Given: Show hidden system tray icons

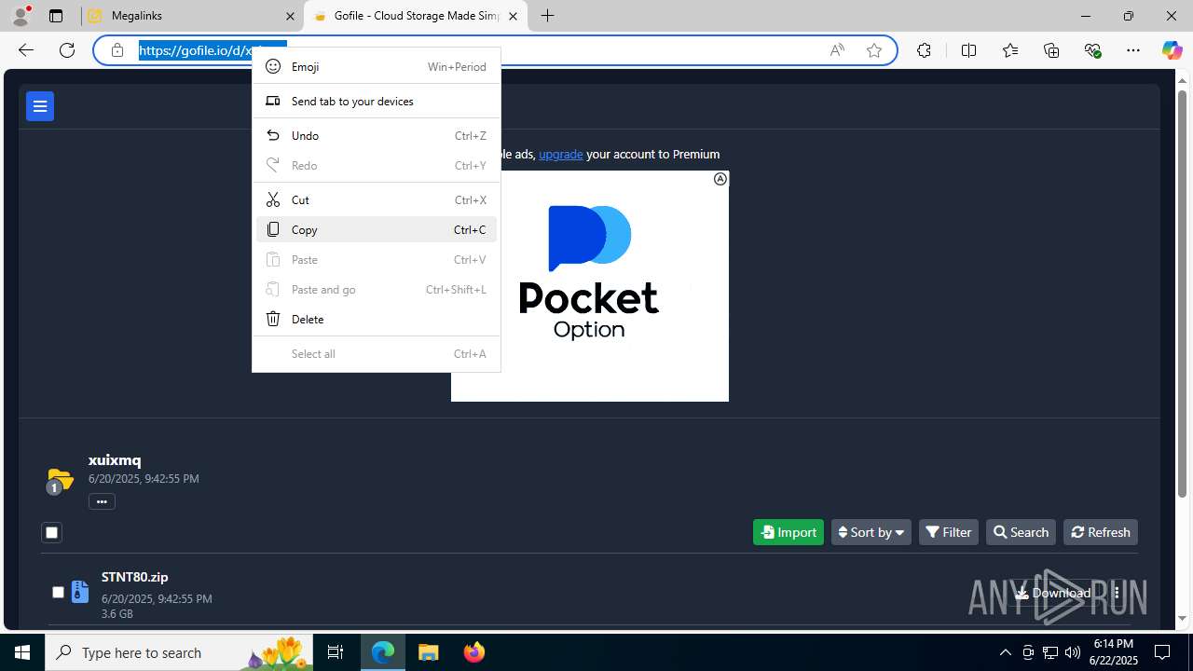Looking at the screenshot, I should coord(1005,652).
